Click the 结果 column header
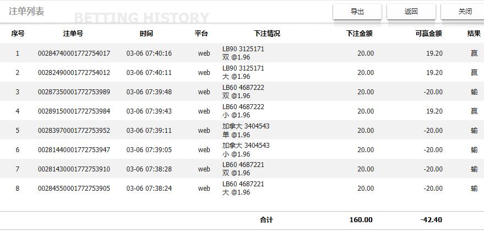This screenshot has width=484, height=231. point(474,34)
